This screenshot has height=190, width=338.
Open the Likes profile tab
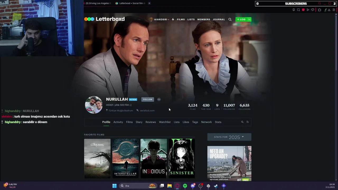pos(186,122)
